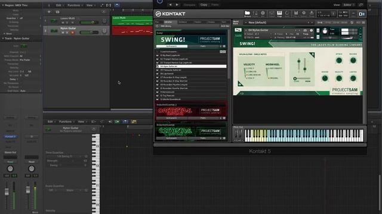Go to the next plugin preset arrow
Screen dimensions: 382x214
pyautogui.click(x=177, y=5)
